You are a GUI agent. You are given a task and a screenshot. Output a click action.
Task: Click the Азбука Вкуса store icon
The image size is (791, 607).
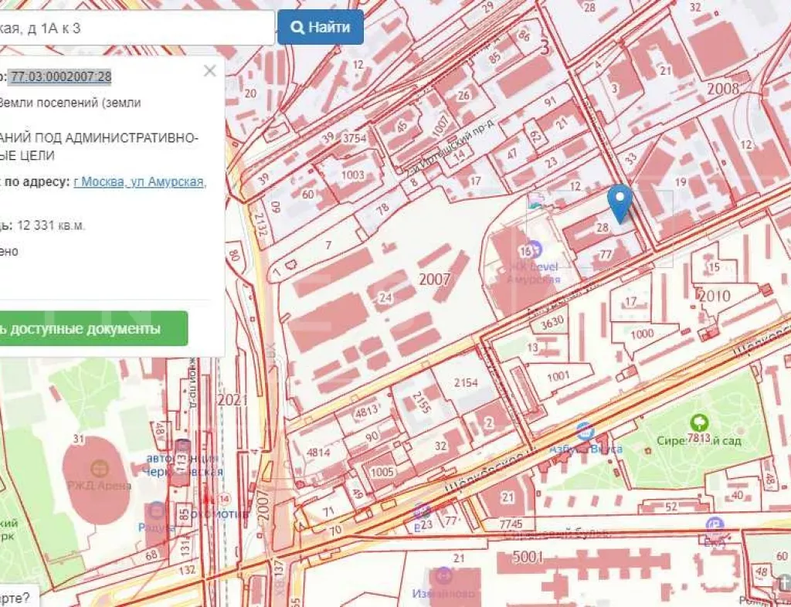pyautogui.click(x=585, y=429)
